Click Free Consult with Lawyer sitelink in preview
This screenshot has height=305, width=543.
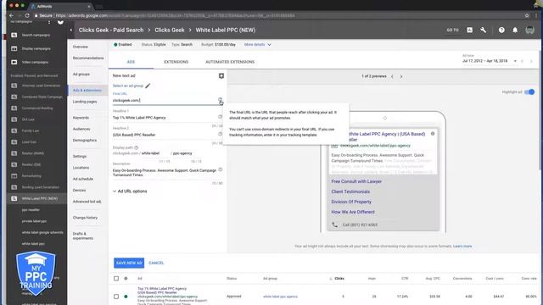point(356,181)
